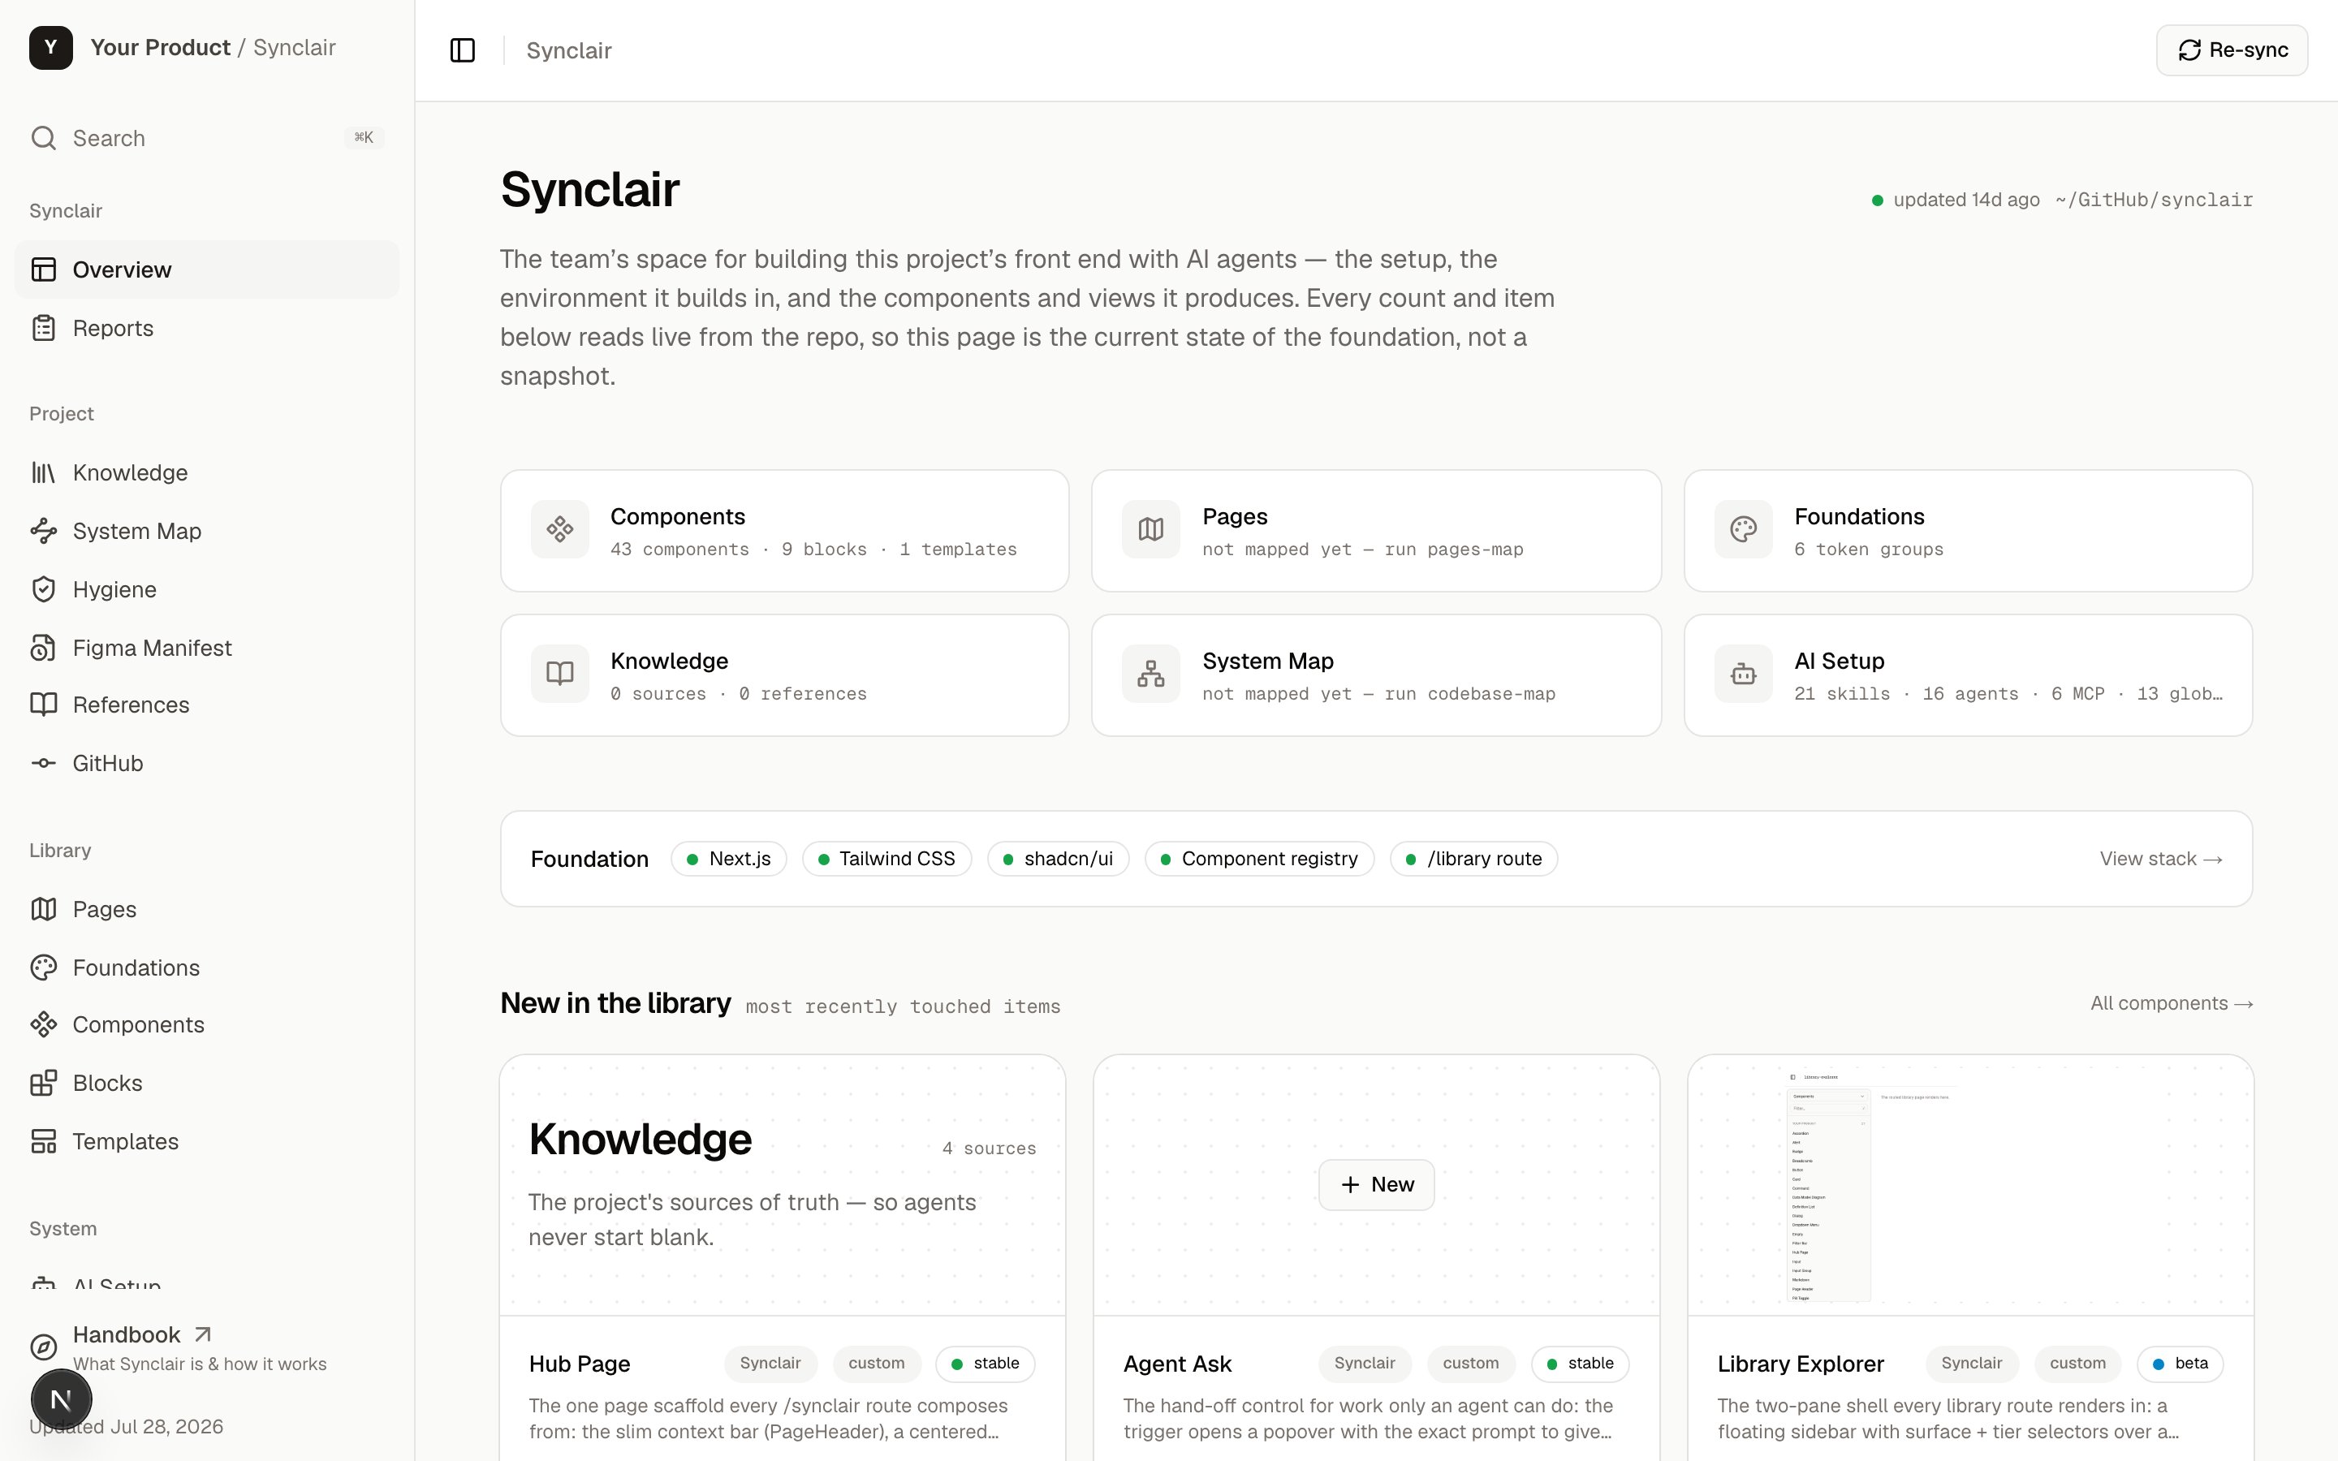Image resolution: width=2338 pixels, height=1461 pixels.
Task: Click the Library Explorer card title
Action: point(1801,1364)
